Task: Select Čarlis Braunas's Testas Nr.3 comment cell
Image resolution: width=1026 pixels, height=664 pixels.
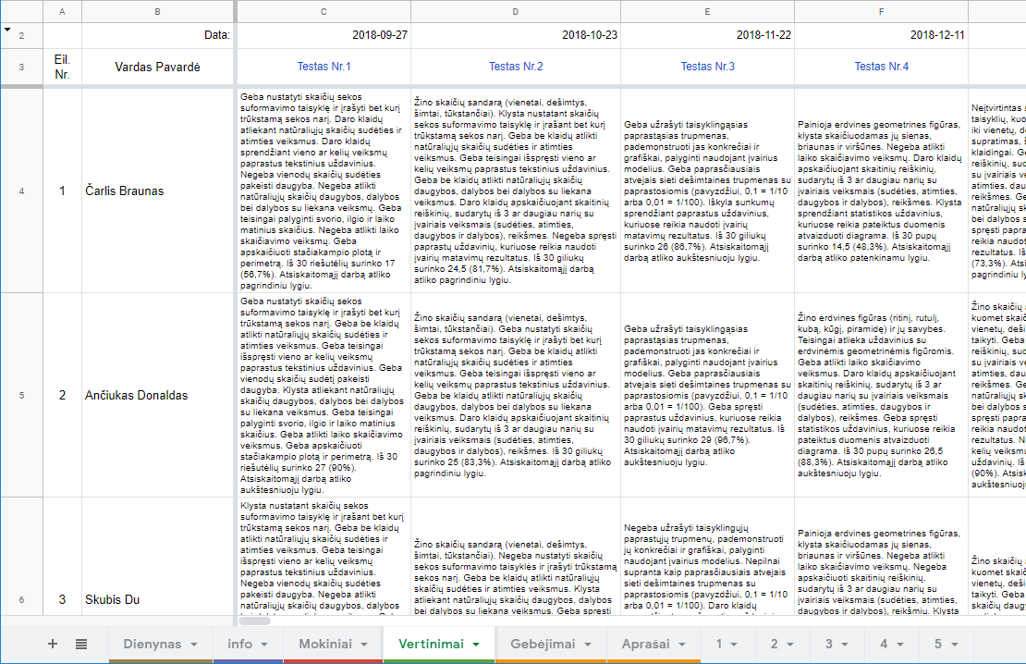Action: (707, 191)
